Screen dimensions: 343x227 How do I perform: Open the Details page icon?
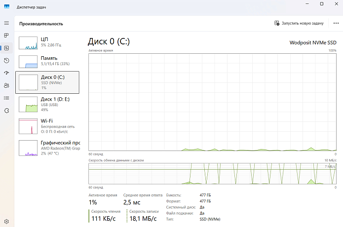(6, 98)
